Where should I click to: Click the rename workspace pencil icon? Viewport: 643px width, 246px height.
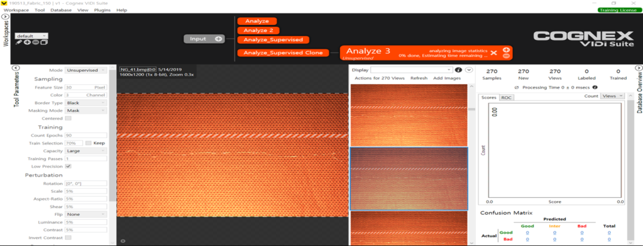[x=19, y=42]
